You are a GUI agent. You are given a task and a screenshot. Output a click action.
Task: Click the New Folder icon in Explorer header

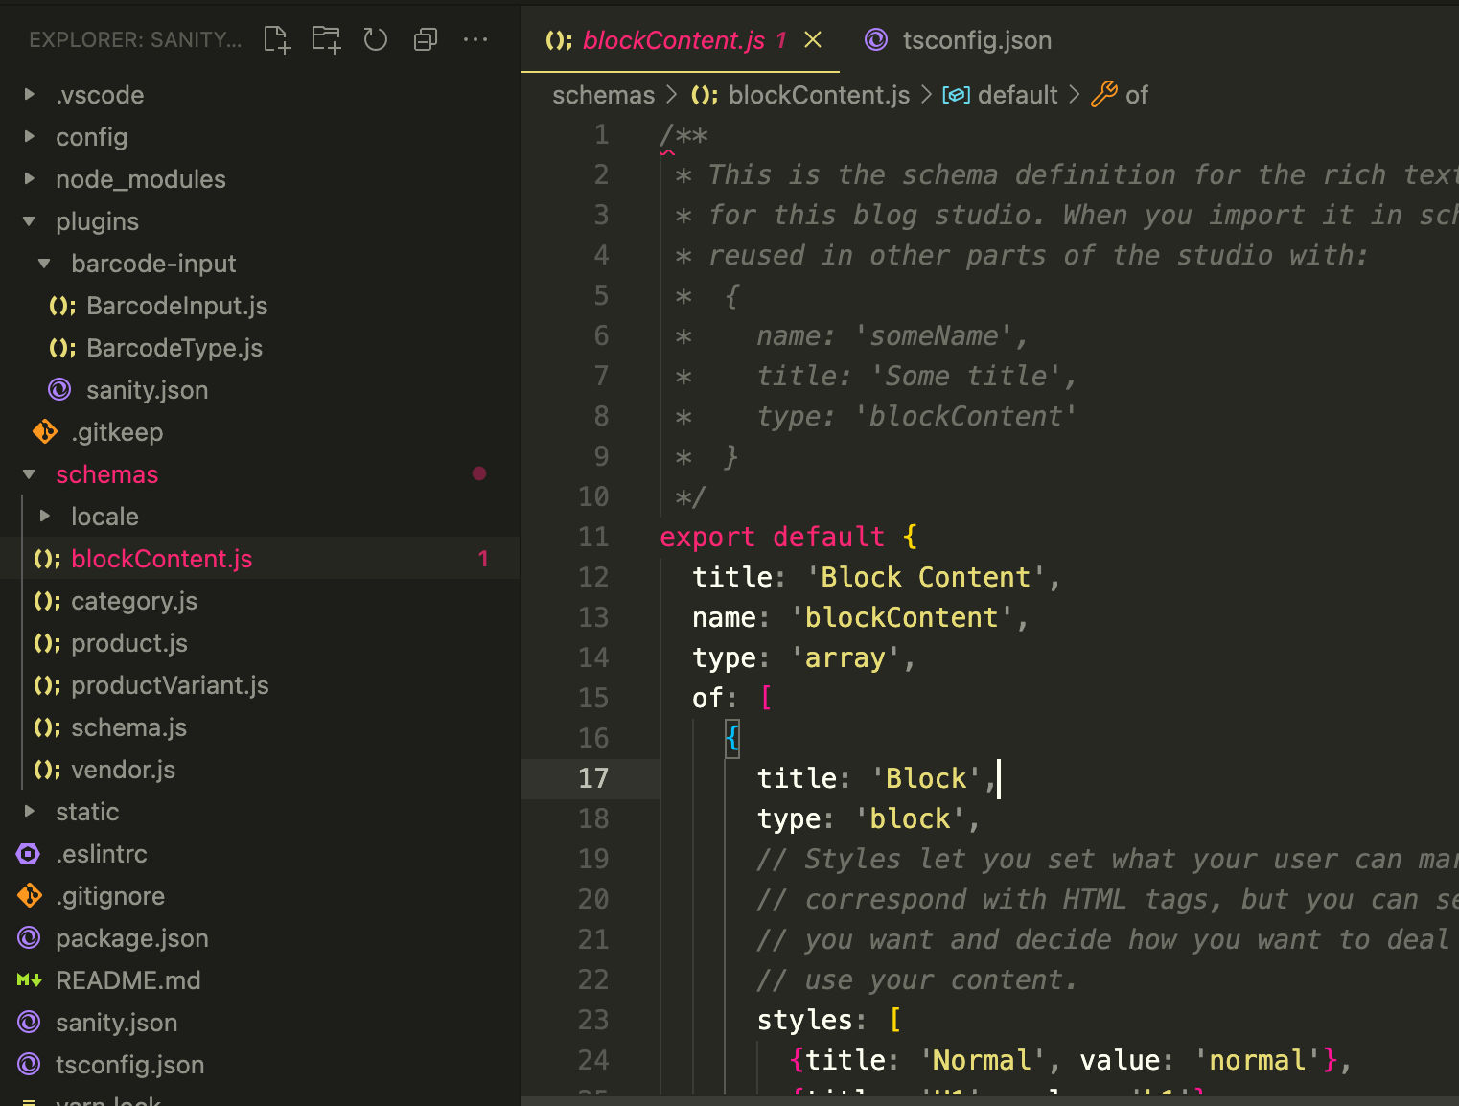pos(326,39)
